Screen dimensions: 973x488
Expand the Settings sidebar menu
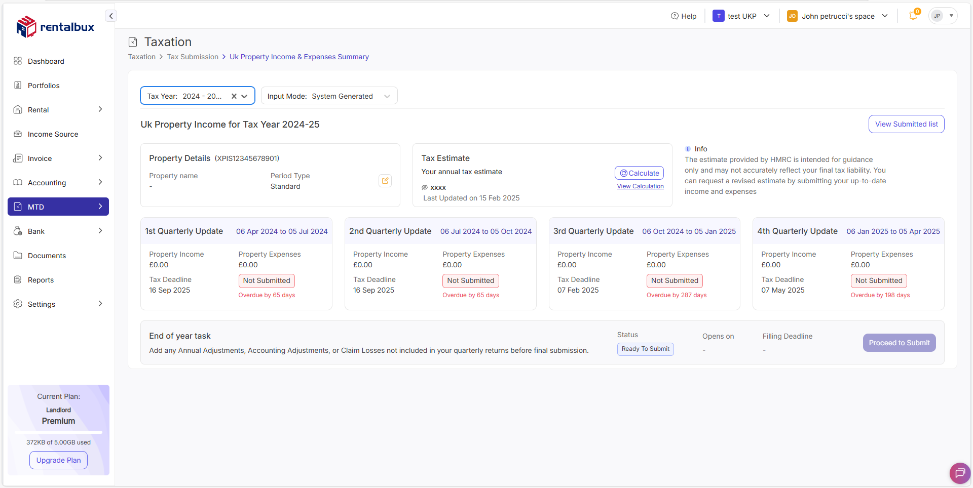point(42,304)
